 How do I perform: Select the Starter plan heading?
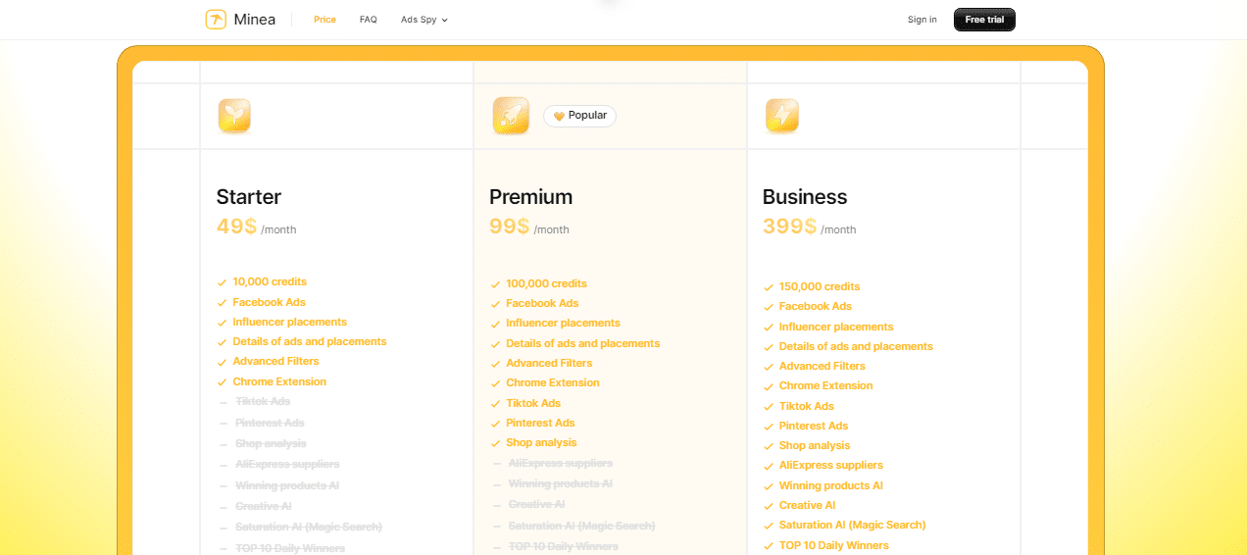(x=249, y=197)
